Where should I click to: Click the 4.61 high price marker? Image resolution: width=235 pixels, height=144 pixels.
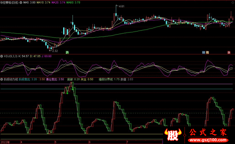(121, 6)
